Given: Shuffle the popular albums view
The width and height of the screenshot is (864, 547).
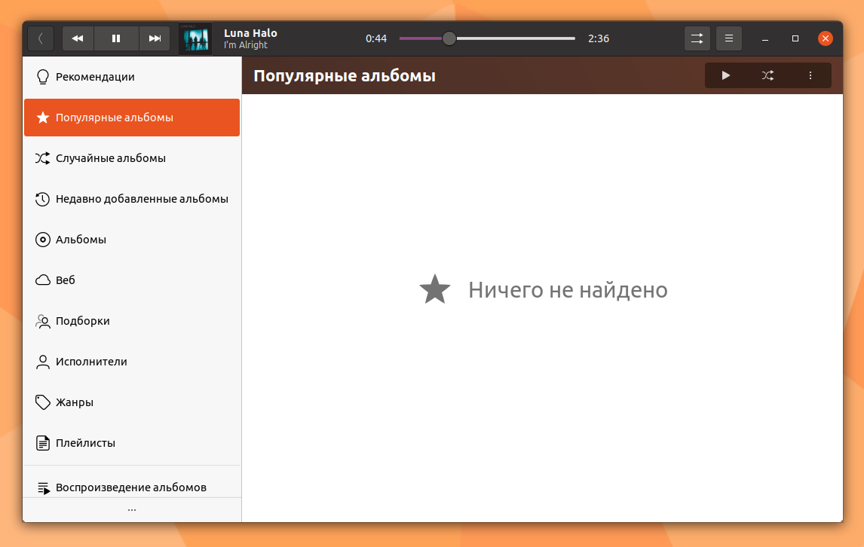Looking at the screenshot, I should click(767, 75).
